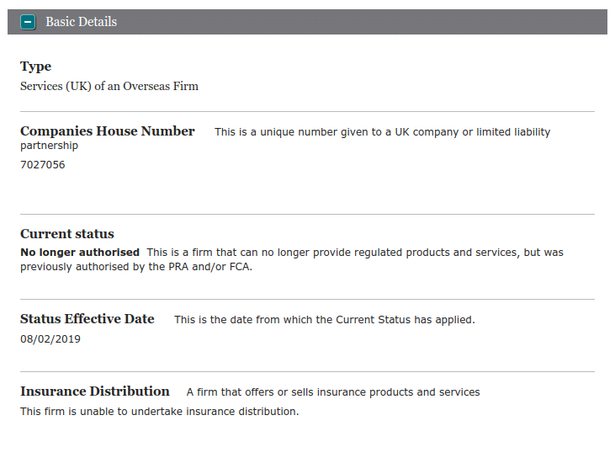Click the Companies House number 7027056
Screen dimensions: 615x458
point(42,165)
